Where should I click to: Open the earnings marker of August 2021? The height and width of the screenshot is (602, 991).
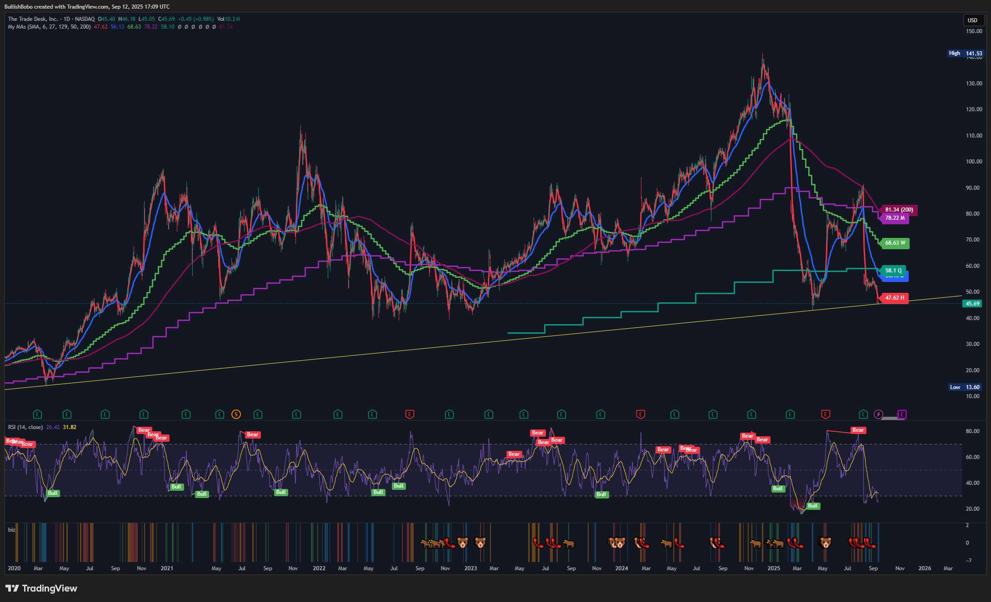[x=258, y=414]
